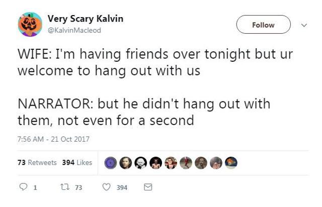Viewport: 322px width, 207px height.
Task: View the 394 Likes list
Action: pyautogui.click(x=77, y=162)
